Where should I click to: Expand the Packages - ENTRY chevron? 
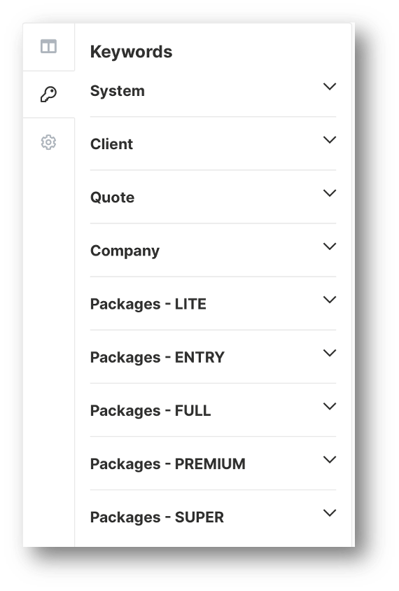330,353
